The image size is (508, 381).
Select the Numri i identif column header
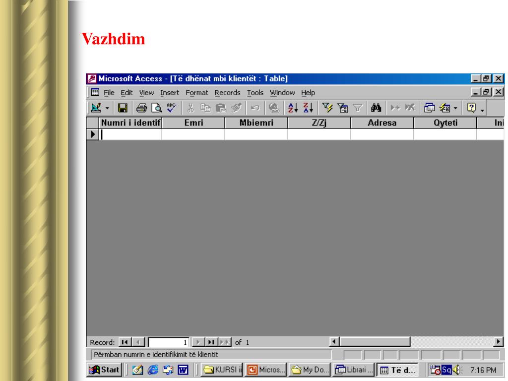(x=130, y=123)
